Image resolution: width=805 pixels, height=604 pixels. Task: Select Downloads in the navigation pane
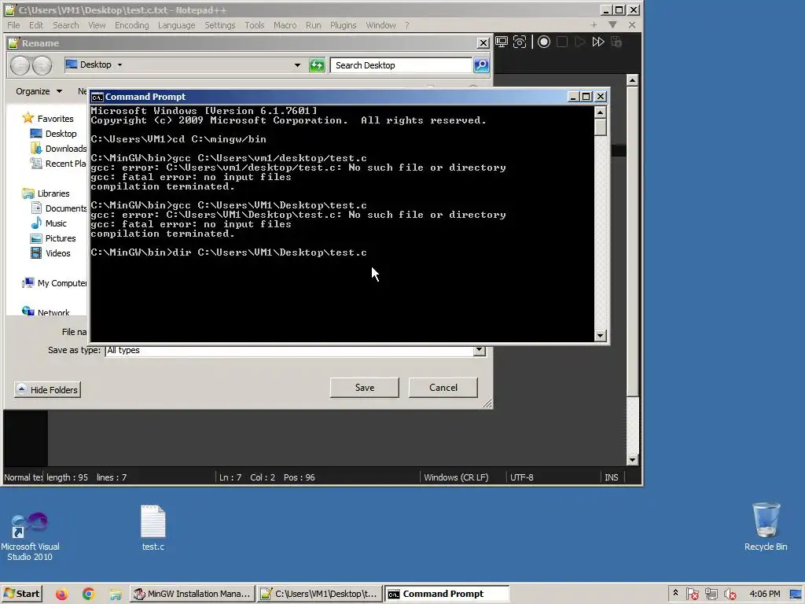coord(58,149)
